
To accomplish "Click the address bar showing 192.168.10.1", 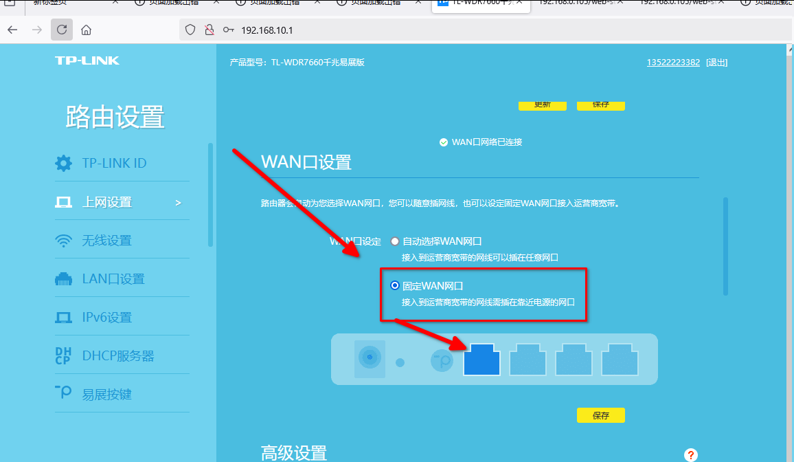I will (412, 30).
